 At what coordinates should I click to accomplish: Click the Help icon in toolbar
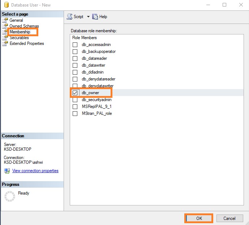pos(95,17)
